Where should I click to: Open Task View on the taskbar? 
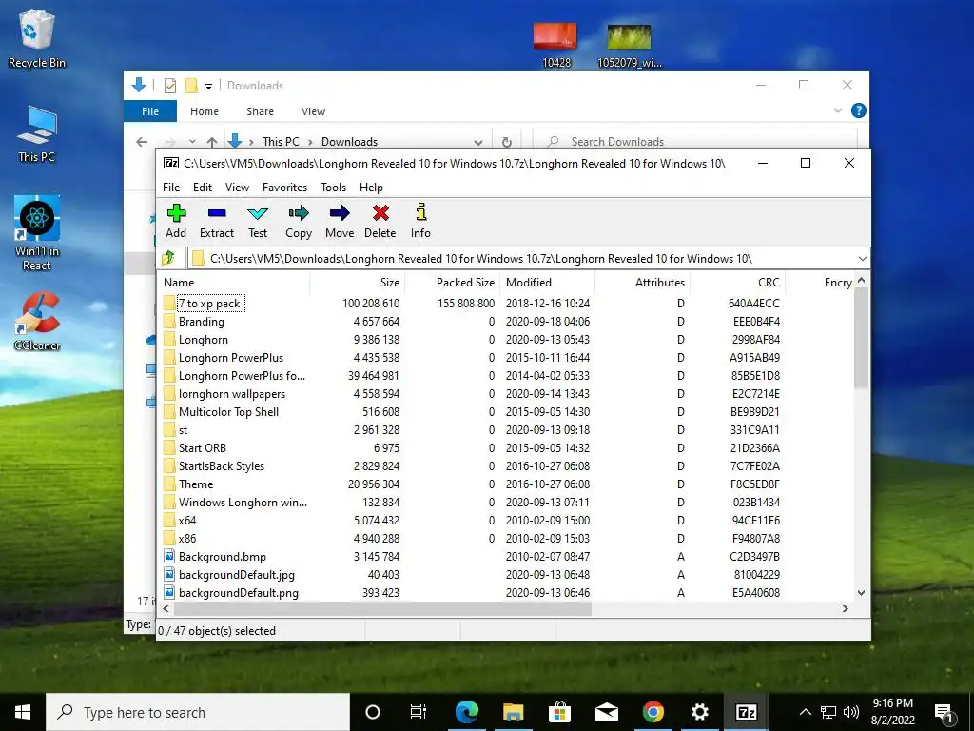[419, 712]
